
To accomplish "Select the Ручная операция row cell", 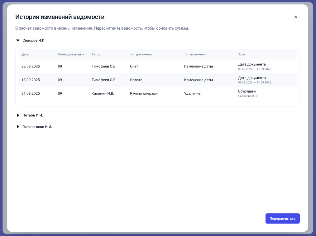I will (145, 93).
